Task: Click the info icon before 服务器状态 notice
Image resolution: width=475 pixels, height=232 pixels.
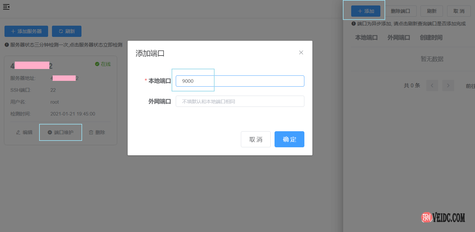Action: click(7, 45)
